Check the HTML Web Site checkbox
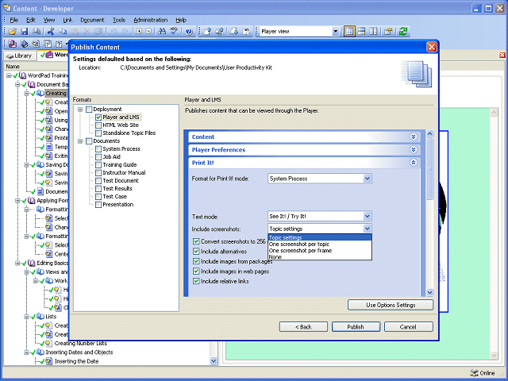Image resolution: width=508 pixels, height=381 pixels. [98, 125]
